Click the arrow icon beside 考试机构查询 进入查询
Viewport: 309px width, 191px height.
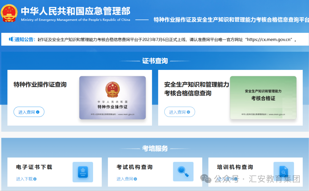[136, 179]
